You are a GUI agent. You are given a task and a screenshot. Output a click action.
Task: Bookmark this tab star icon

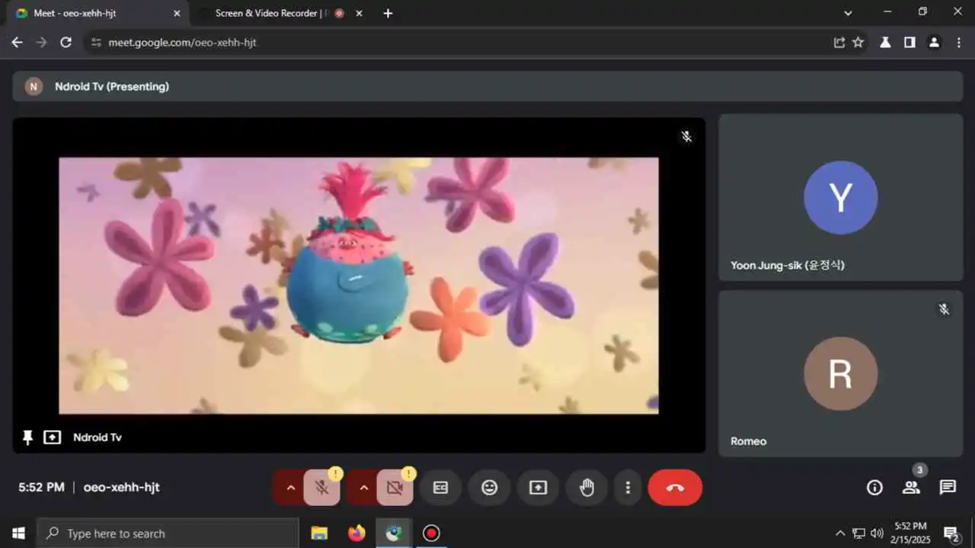[x=858, y=43]
